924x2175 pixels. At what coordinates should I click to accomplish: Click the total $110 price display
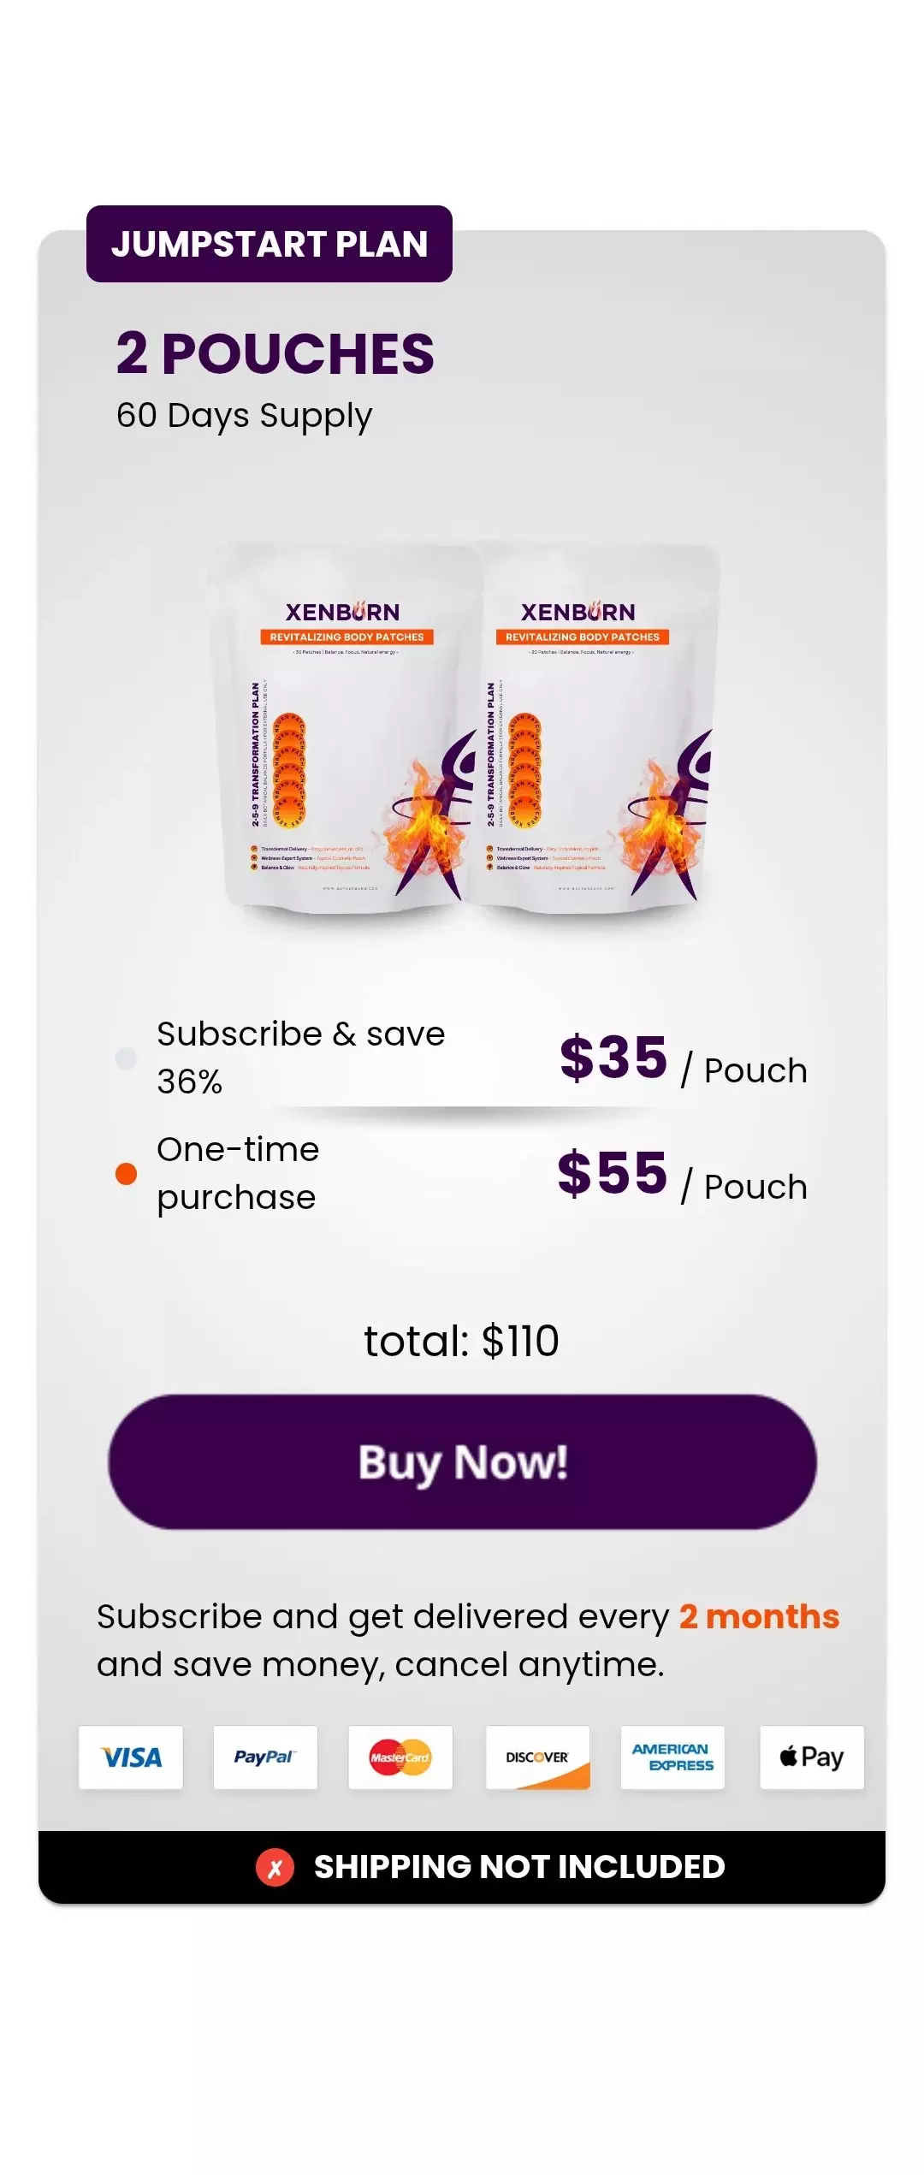tap(462, 1341)
